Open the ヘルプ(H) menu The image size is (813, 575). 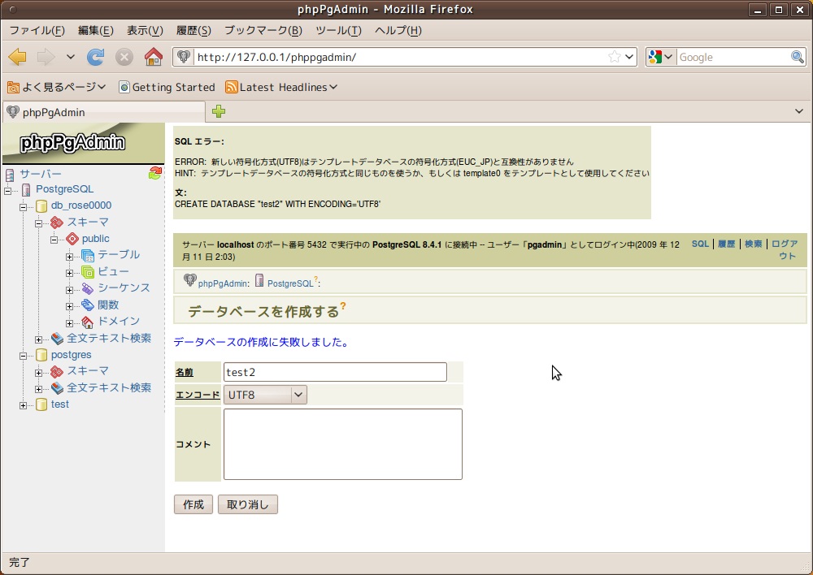[x=398, y=31]
